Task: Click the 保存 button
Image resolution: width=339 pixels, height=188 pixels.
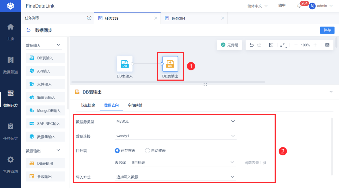Action: coord(327,30)
